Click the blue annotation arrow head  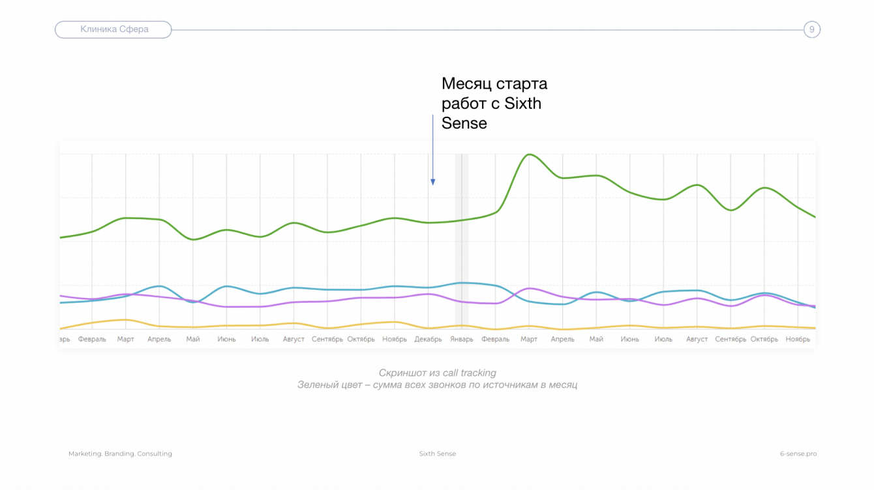432,182
